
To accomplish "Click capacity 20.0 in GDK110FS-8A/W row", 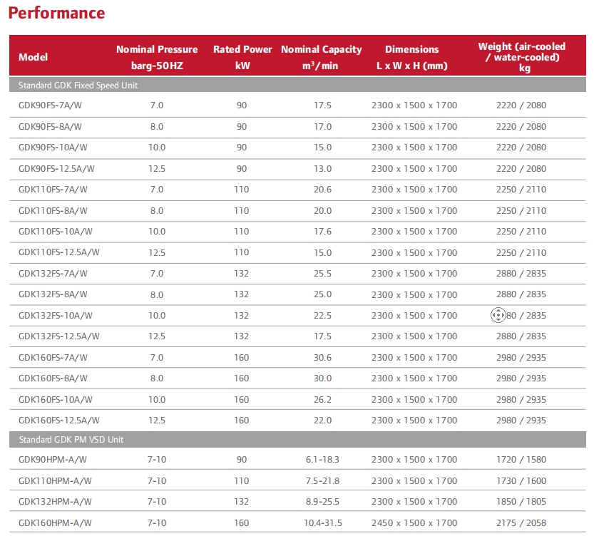I will coord(322,210).
